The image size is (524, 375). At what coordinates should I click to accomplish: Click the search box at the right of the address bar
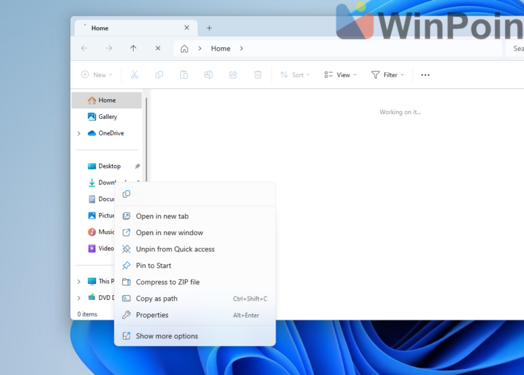point(515,48)
